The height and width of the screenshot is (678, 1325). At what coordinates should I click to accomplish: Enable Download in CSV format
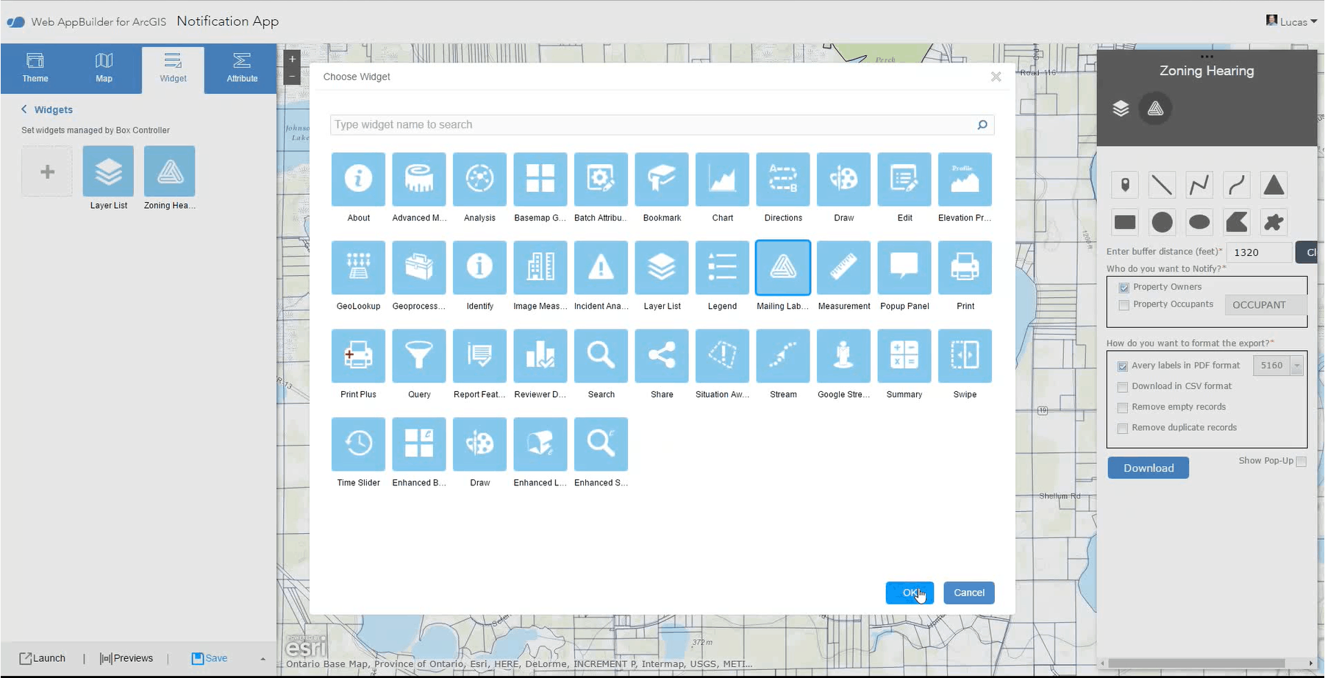click(1123, 387)
